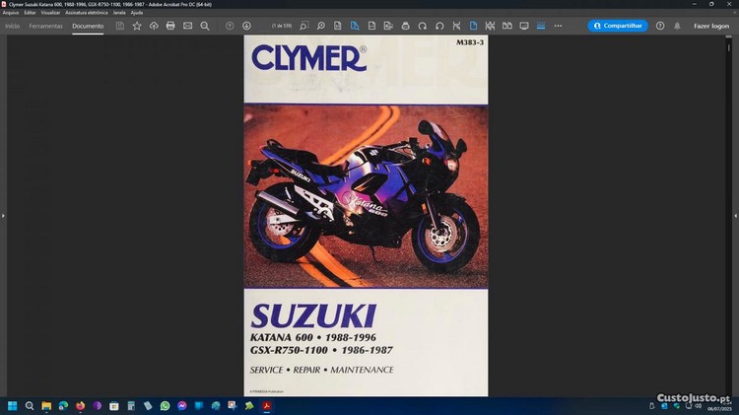
Task: Click the Compartilhar button
Action: tap(618, 26)
